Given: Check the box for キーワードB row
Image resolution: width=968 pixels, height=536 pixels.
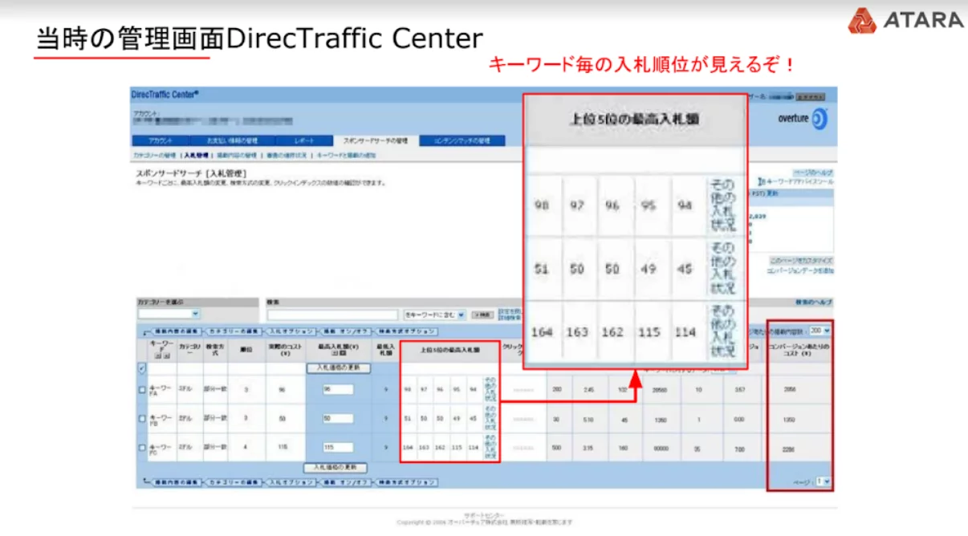Looking at the screenshot, I should click(142, 419).
